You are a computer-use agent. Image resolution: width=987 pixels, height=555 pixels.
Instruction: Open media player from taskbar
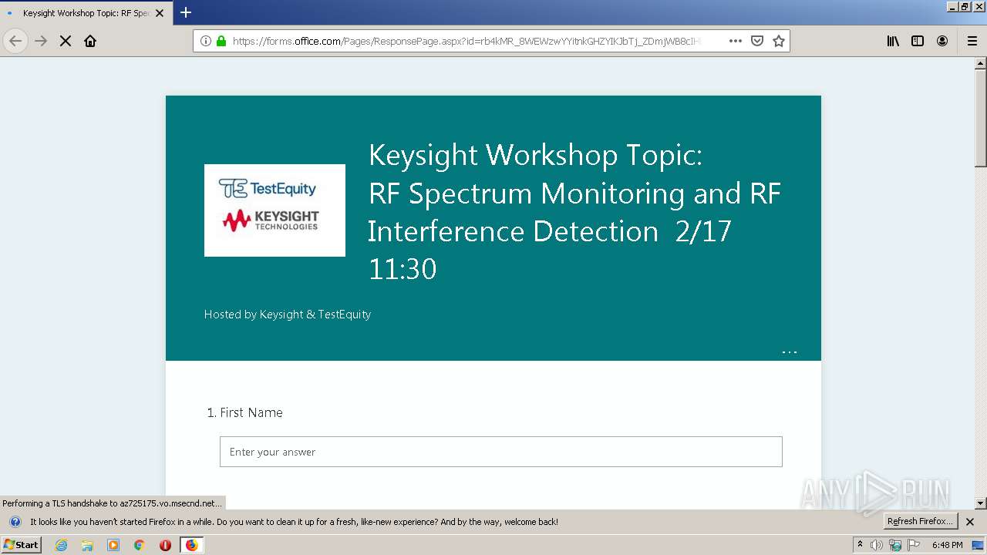(113, 545)
